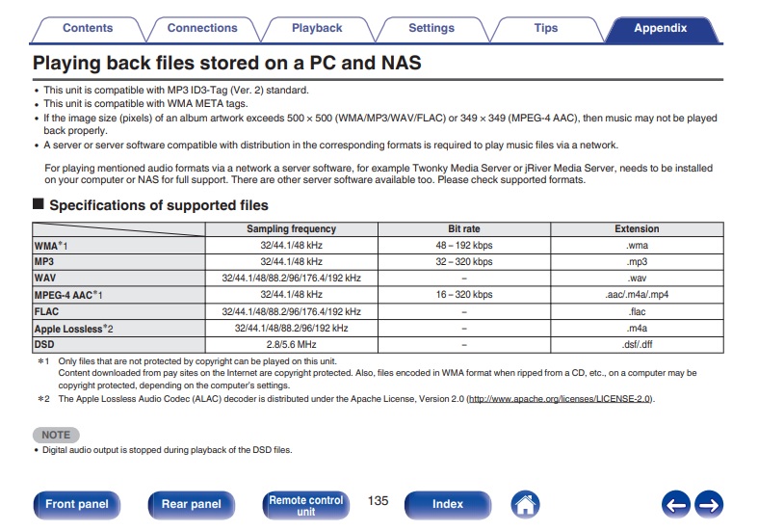758x531 pixels.
Task: Select the Settings tab
Action: 431,29
